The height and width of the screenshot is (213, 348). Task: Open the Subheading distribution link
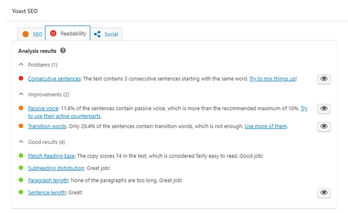point(56,168)
